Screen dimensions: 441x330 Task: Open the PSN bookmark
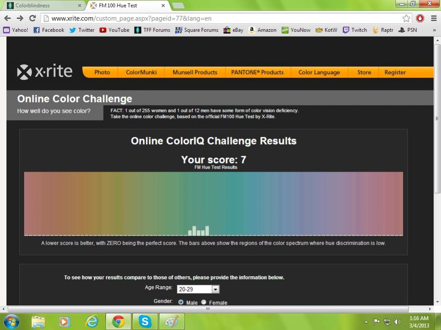(407, 30)
